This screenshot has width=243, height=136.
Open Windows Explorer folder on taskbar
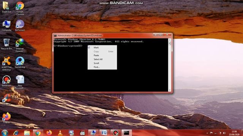click(27, 133)
